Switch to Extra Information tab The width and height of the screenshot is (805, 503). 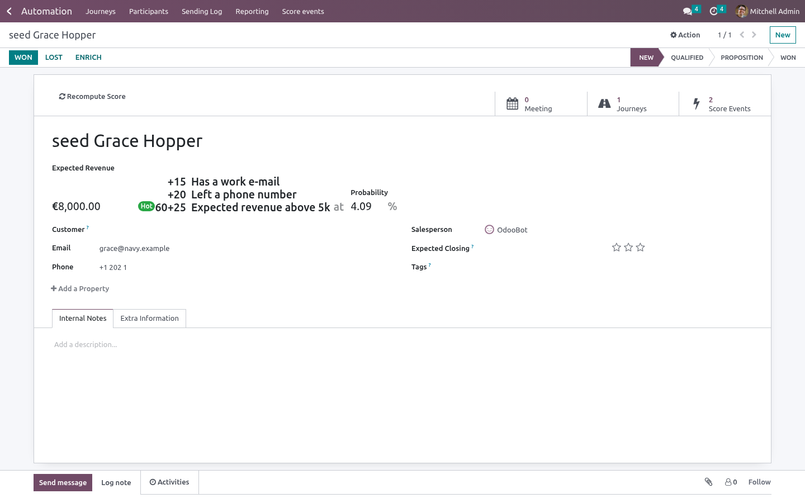(150, 319)
